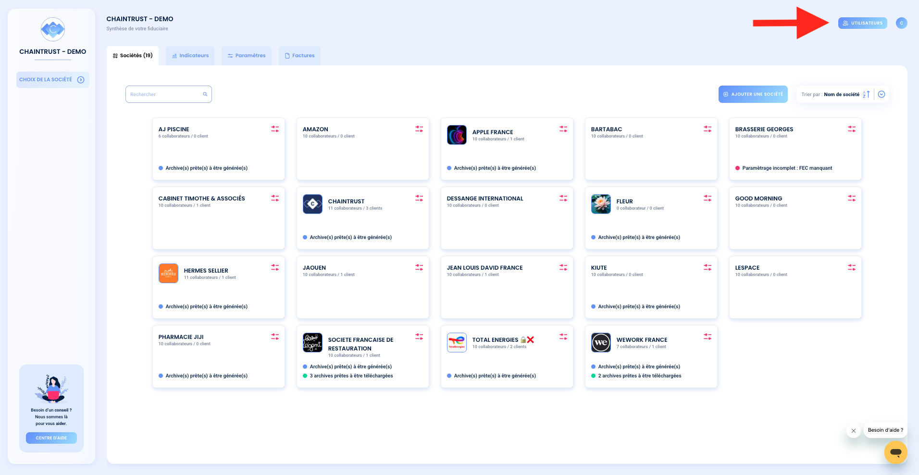Open the LESPACE company name
The image size is (919, 475).
click(747, 268)
